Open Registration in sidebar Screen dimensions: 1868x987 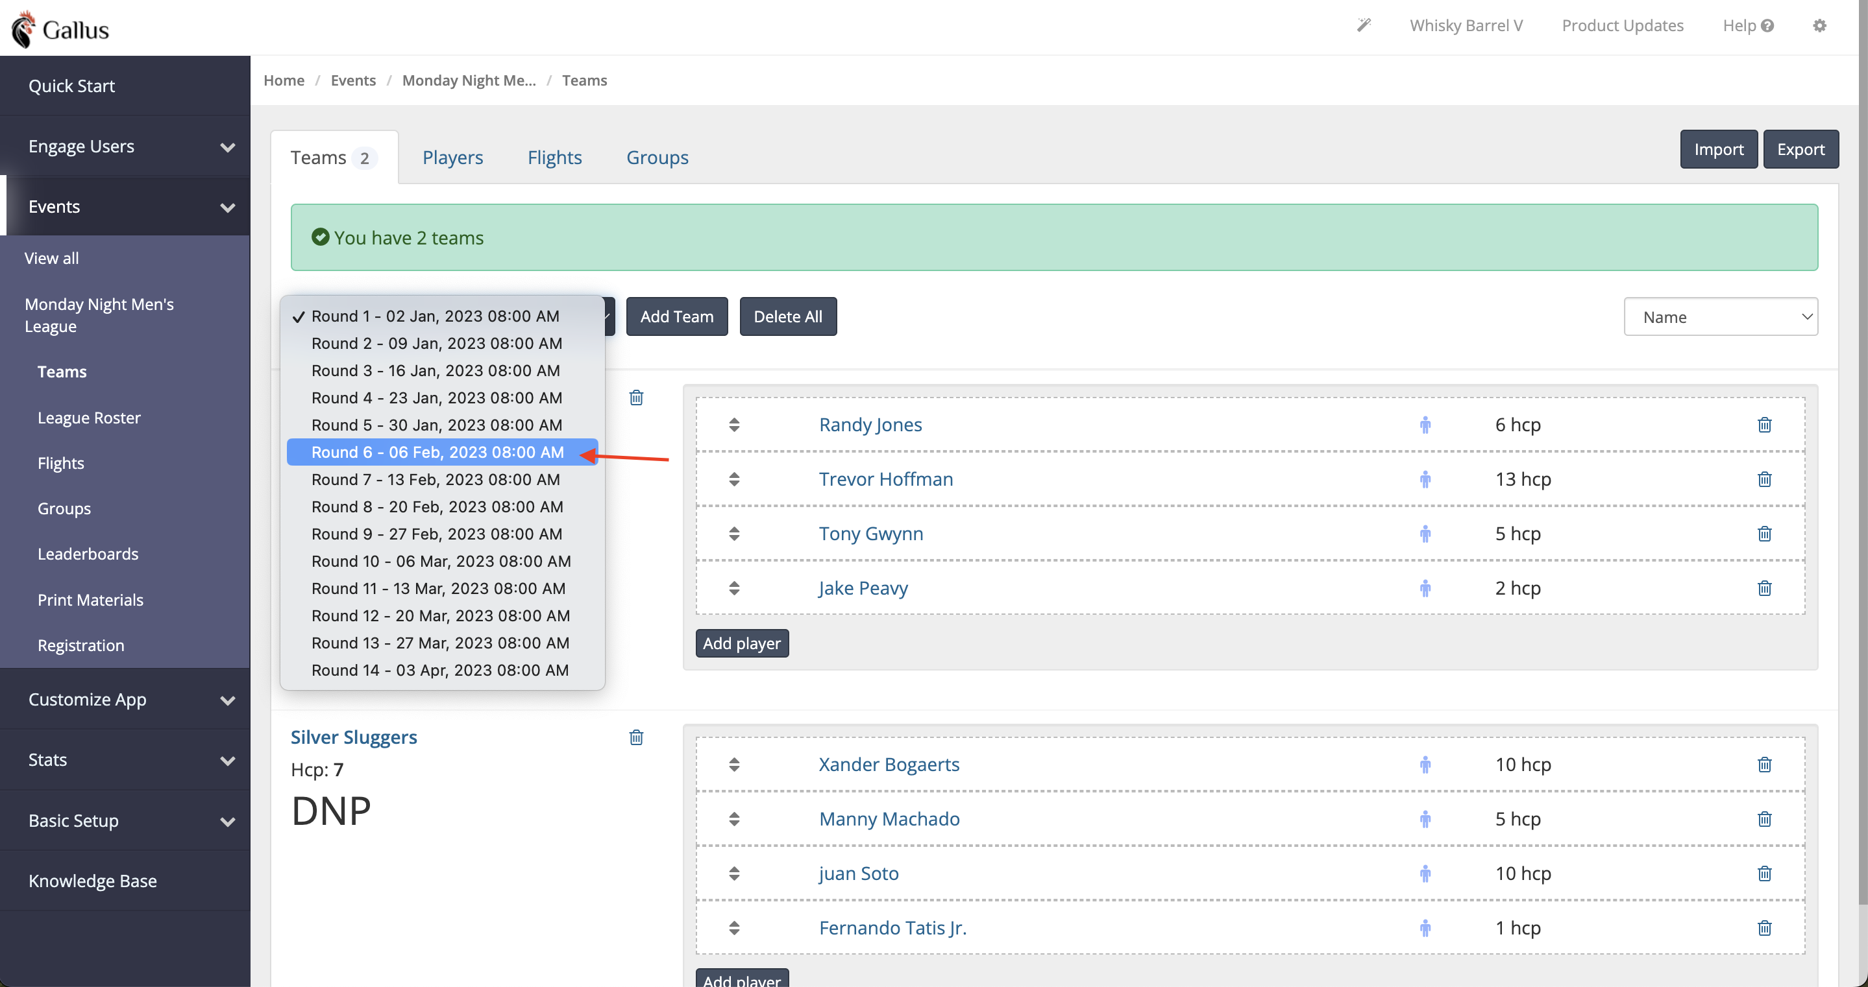[x=81, y=645]
